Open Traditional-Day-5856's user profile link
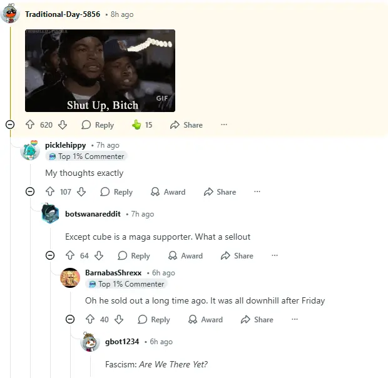This screenshot has width=388, height=378. (x=62, y=14)
